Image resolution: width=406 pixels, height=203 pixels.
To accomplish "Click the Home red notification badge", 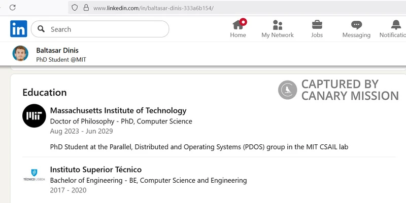I will pyautogui.click(x=243, y=22).
